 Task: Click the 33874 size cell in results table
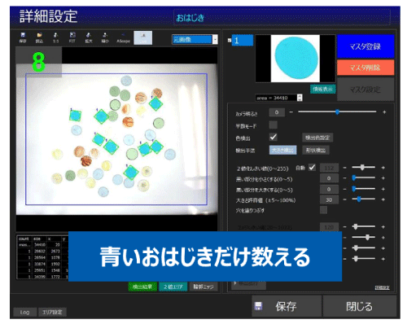(x=40, y=264)
